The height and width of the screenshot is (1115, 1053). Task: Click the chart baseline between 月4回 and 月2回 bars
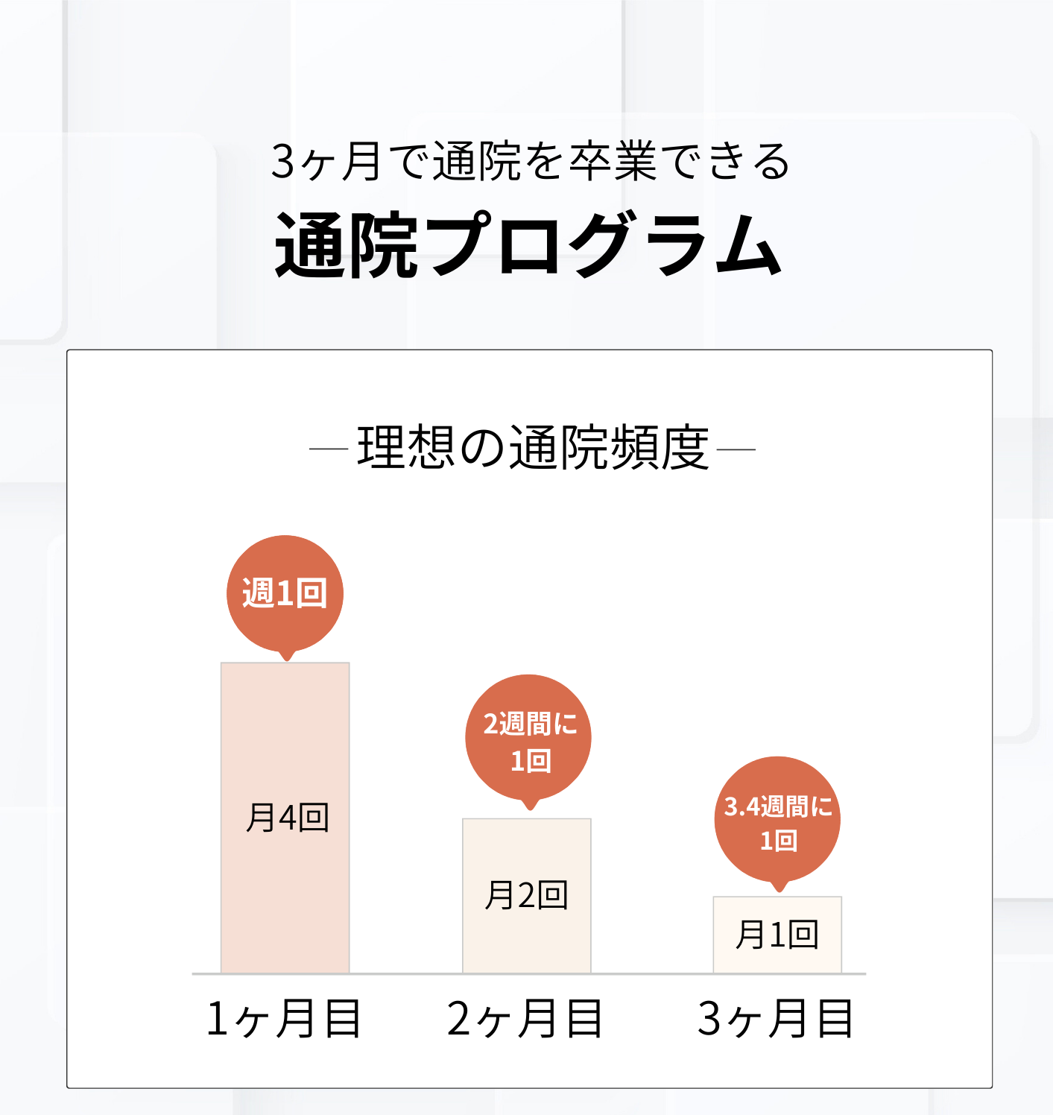point(406,973)
